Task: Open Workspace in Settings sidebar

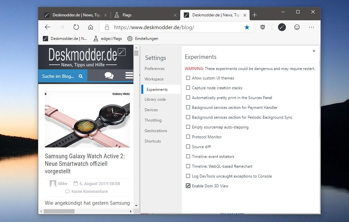Action: 154,79
